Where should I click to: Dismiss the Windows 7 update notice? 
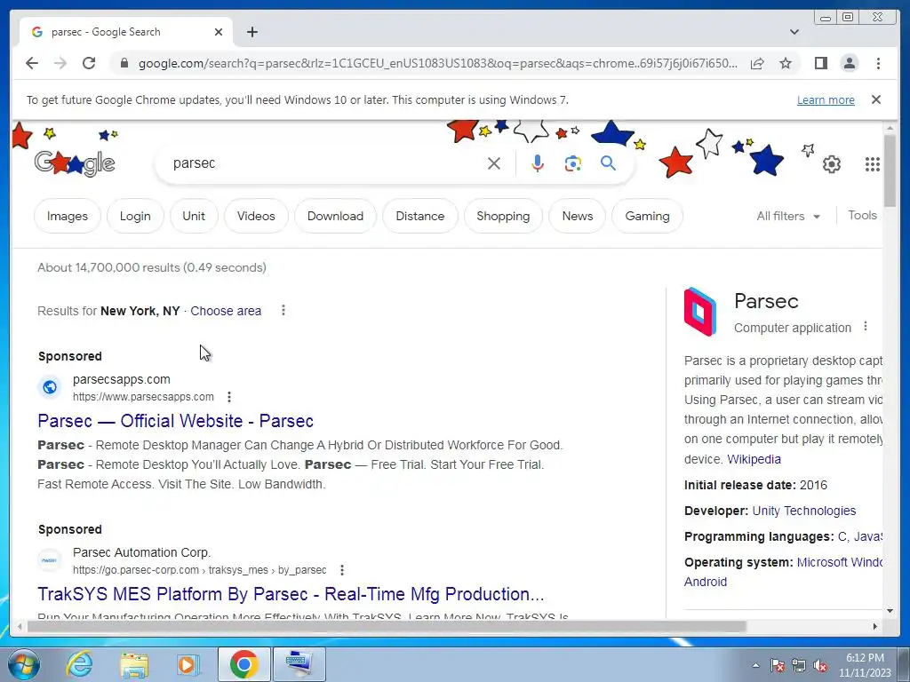coord(876,99)
